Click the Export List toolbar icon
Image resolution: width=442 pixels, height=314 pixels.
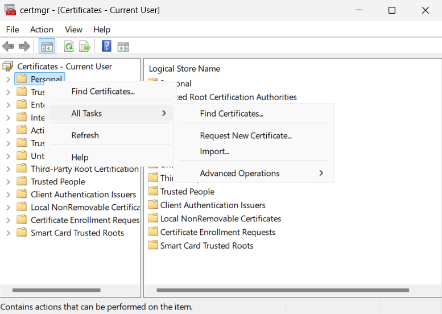coord(85,46)
